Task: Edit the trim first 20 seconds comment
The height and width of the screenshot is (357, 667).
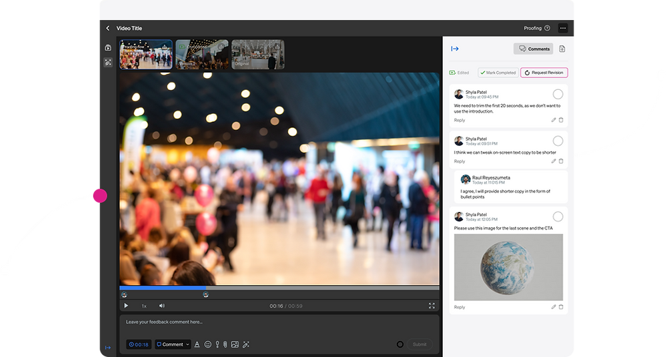Action: (x=554, y=120)
